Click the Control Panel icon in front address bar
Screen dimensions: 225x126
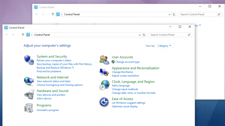click(x=28, y=35)
